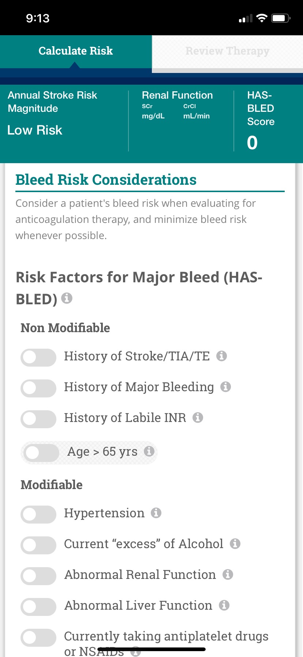View info about History of Labile INR
Screen dimensions: 303x657
pos(198,418)
